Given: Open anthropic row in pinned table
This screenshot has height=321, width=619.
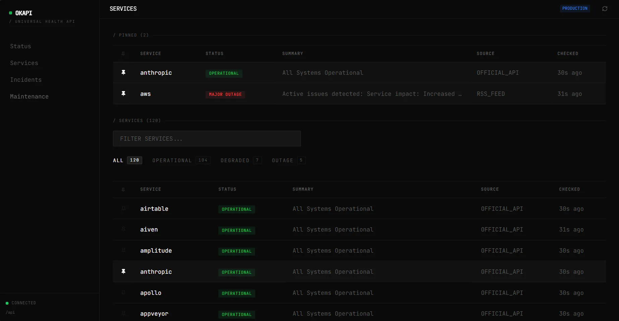Looking at the screenshot, I should point(359,73).
